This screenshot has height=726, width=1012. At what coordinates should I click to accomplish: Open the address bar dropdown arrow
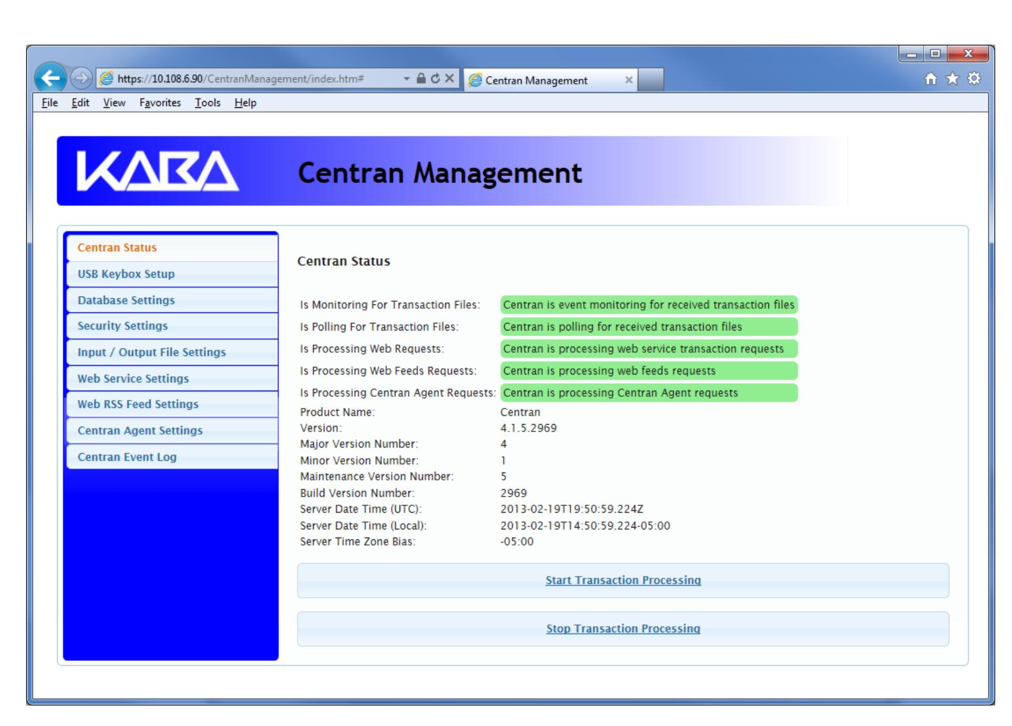pyautogui.click(x=406, y=79)
